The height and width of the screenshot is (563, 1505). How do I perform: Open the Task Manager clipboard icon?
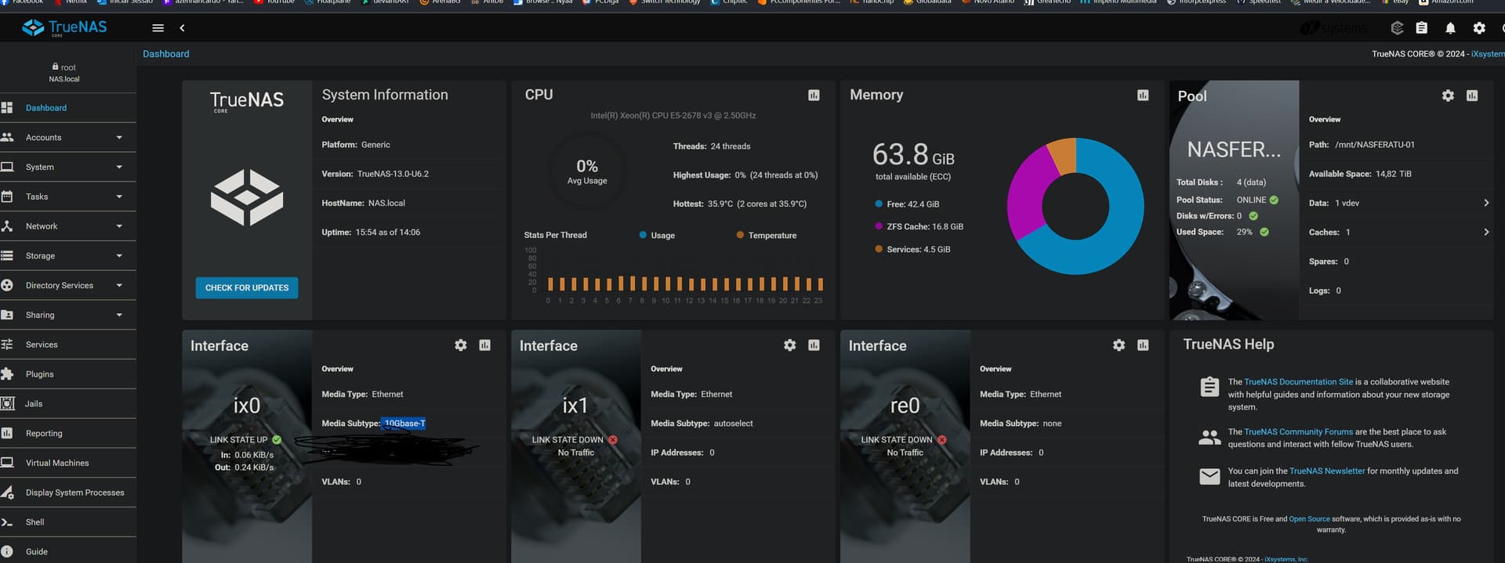(1421, 27)
